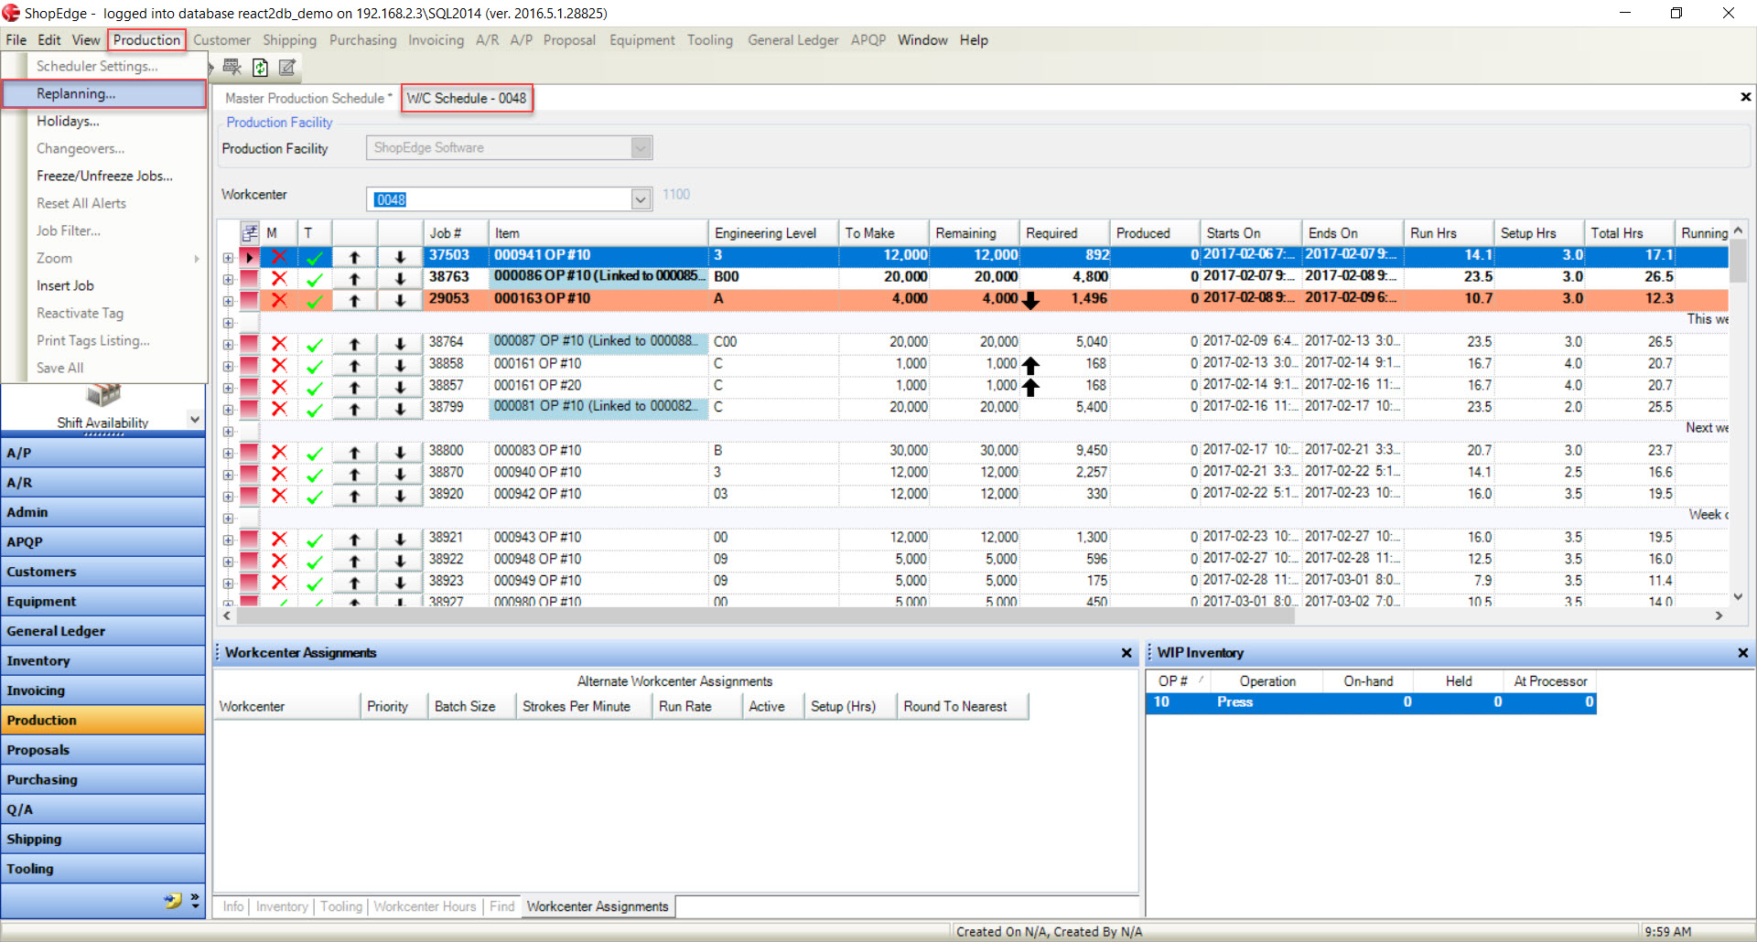Expand the Shift Availability pane chevron
Image resolution: width=1757 pixels, height=942 pixels.
(194, 419)
